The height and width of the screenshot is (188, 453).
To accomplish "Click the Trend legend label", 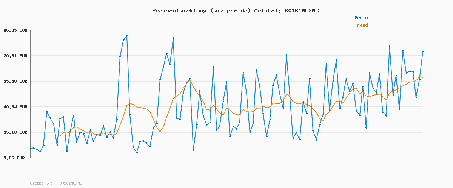I will tap(361, 26).
